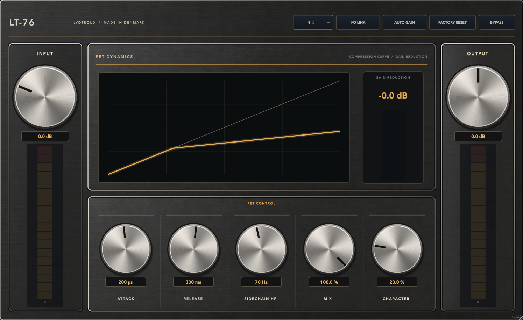
Task: Select the 200 µs attack value field
Action: click(x=126, y=282)
